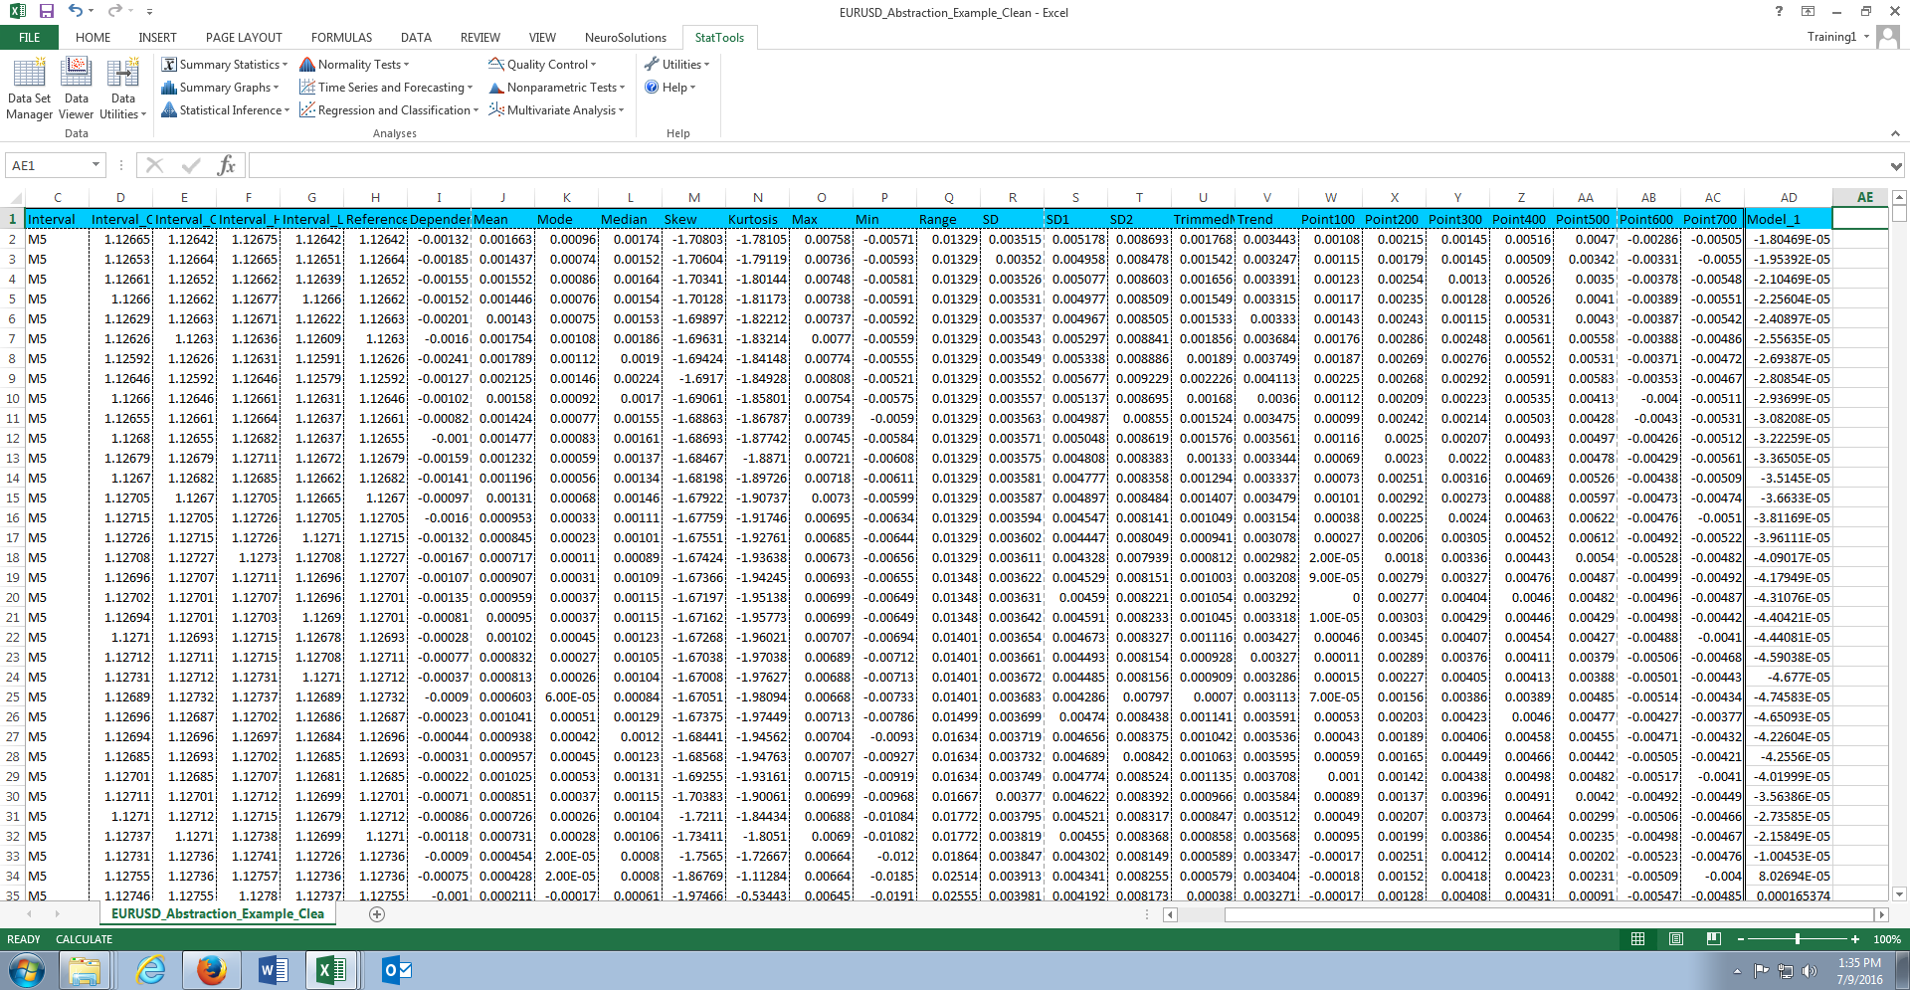Click inside the formula bar
The image size is (1910, 990).
(x=1066, y=165)
